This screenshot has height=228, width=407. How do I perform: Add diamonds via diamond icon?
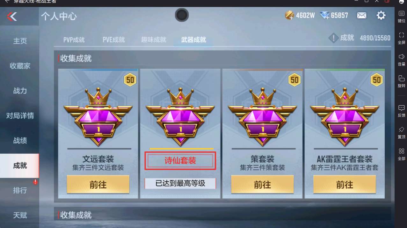(324, 15)
